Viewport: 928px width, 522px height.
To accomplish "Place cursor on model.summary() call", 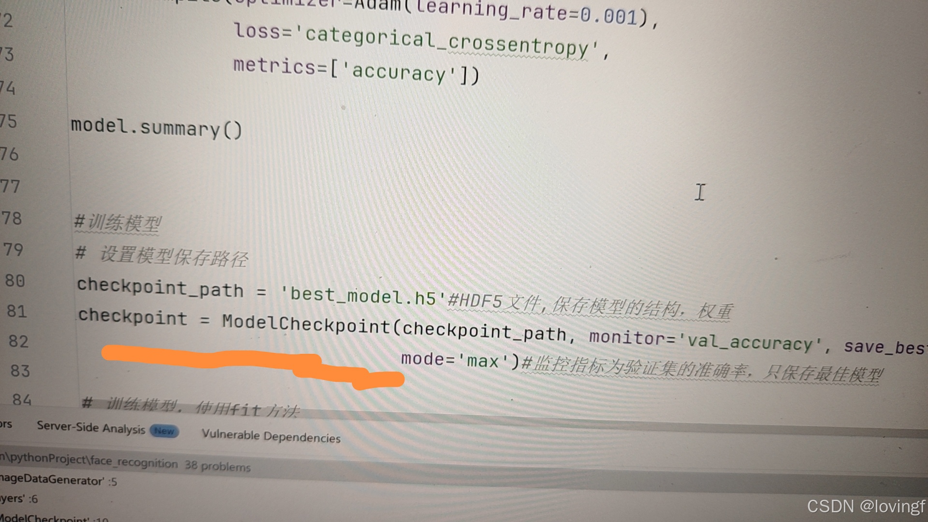I will click(156, 128).
